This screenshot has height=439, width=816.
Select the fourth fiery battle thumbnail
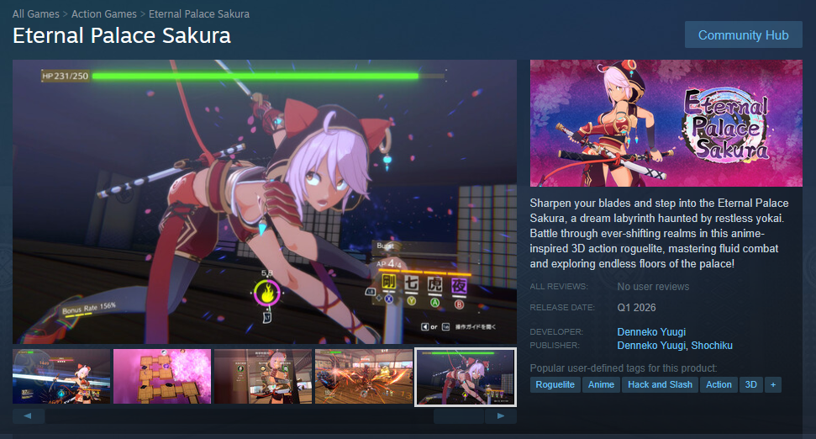(x=364, y=377)
